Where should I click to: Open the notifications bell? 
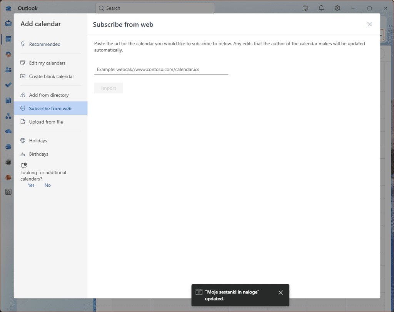[x=321, y=8]
